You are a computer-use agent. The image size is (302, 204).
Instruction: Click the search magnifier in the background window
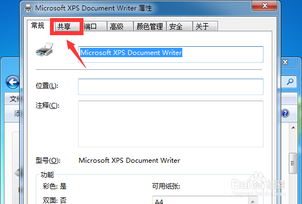coord(290,82)
